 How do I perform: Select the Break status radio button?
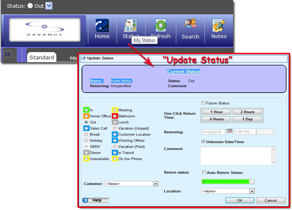[x=86, y=134]
